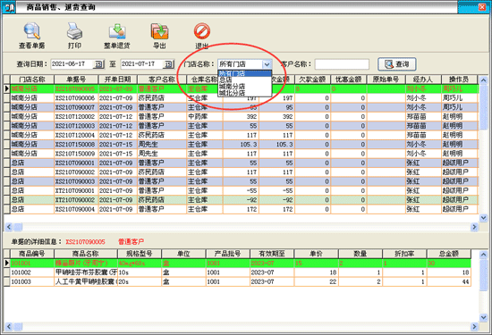
Task: Open start date calendar picker
Action: click(98, 64)
